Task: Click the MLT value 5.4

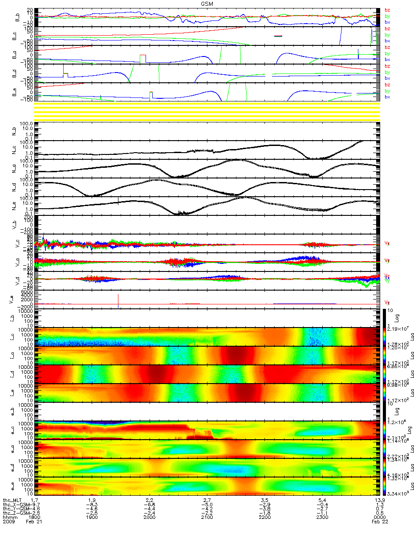Action: [x=321, y=501]
